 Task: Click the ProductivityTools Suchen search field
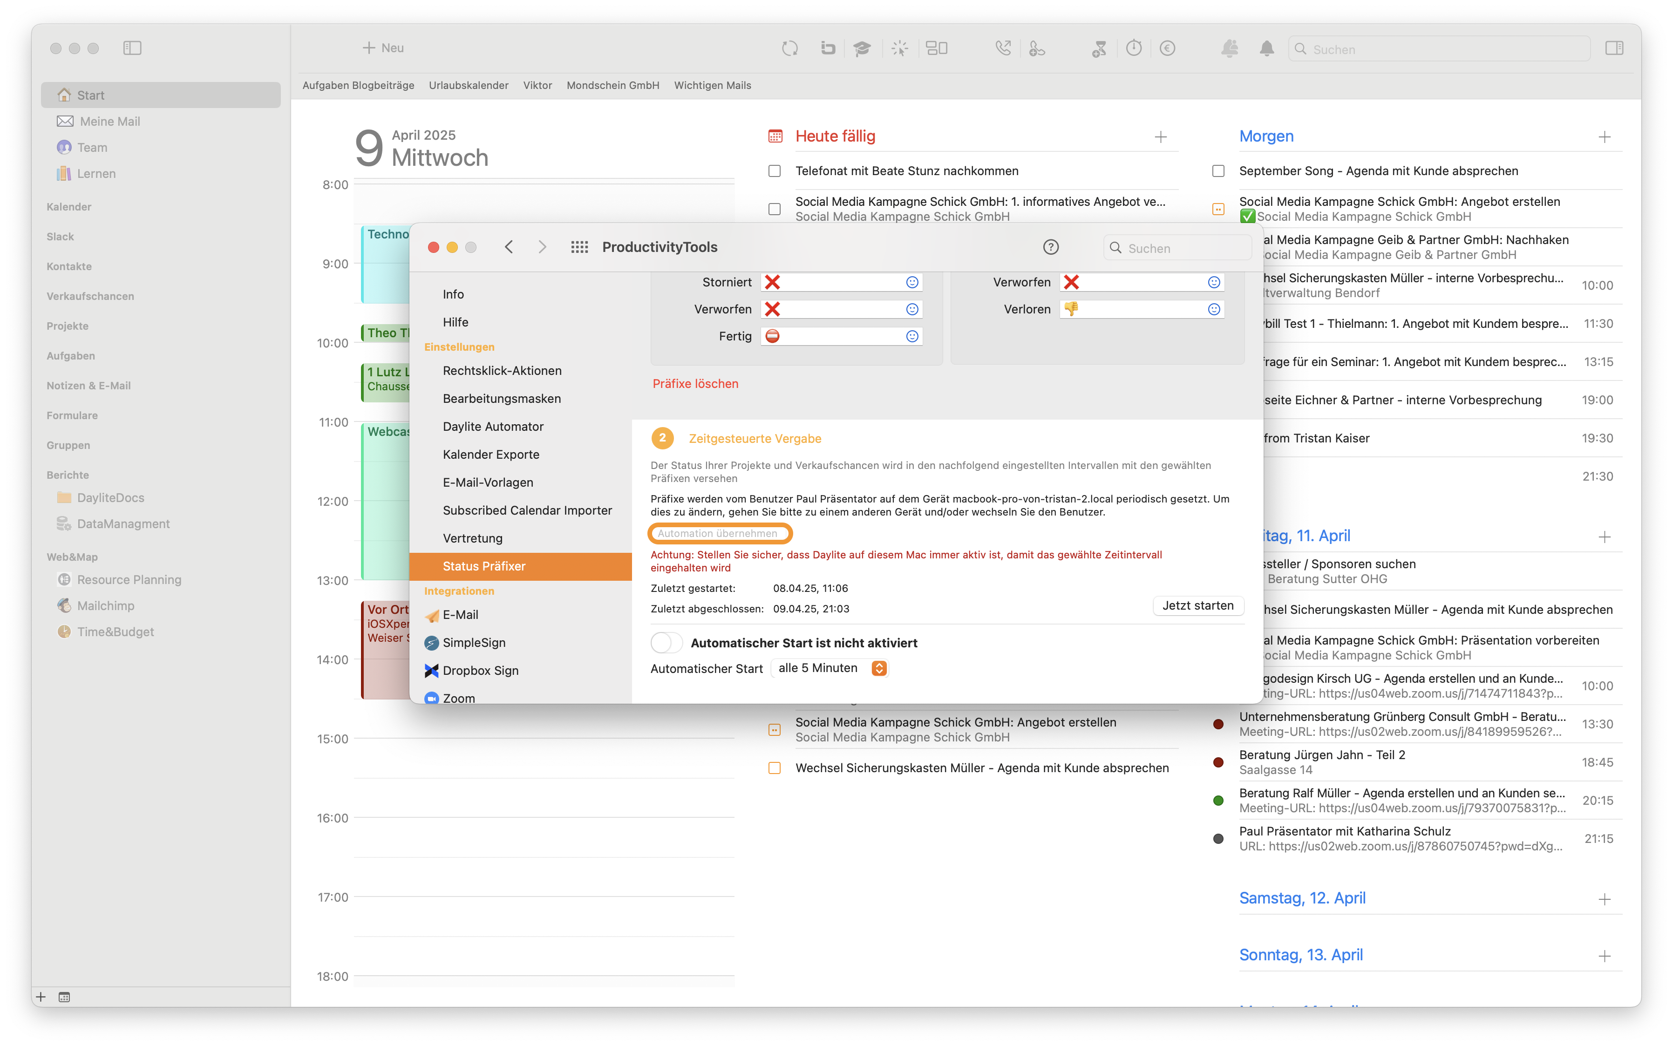1177,248
